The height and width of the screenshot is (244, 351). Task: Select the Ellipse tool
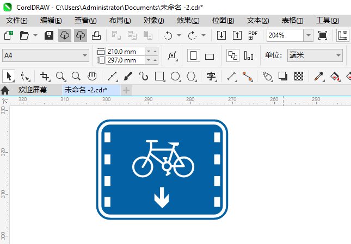(x=175, y=76)
